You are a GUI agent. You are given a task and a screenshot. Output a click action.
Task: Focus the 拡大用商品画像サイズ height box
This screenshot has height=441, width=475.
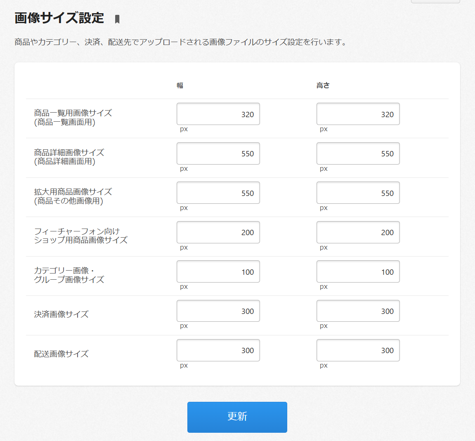pyautogui.click(x=358, y=193)
